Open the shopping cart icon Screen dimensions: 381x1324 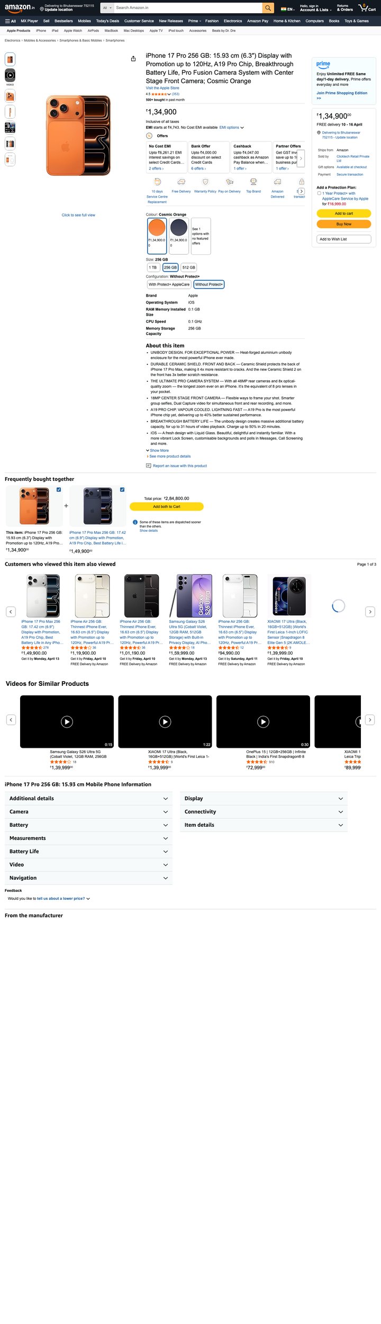(x=367, y=8)
